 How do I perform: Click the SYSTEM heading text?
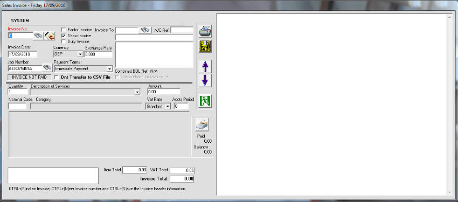pyautogui.click(x=20, y=20)
